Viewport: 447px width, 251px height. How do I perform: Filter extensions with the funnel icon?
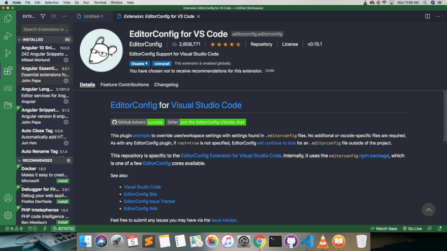pyautogui.click(x=43, y=17)
